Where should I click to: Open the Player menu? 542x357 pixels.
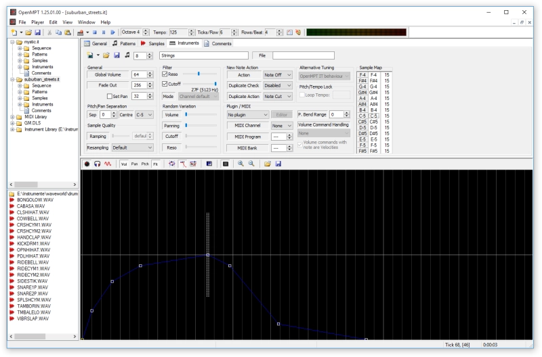click(38, 22)
